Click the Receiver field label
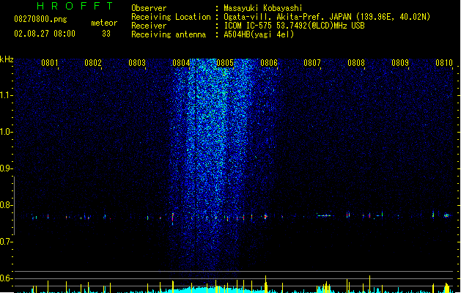The image size is (461, 293). (149, 26)
